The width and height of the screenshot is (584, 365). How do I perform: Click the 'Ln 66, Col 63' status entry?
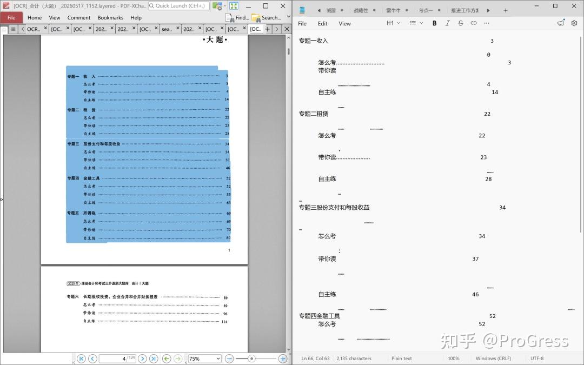[x=315, y=359]
